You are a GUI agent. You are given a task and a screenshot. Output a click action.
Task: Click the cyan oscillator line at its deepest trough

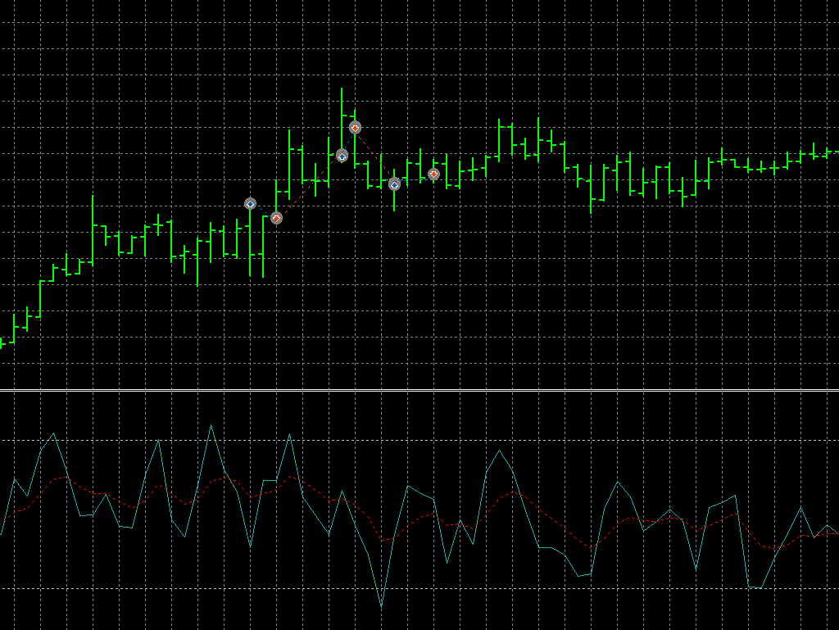click(382, 606)
